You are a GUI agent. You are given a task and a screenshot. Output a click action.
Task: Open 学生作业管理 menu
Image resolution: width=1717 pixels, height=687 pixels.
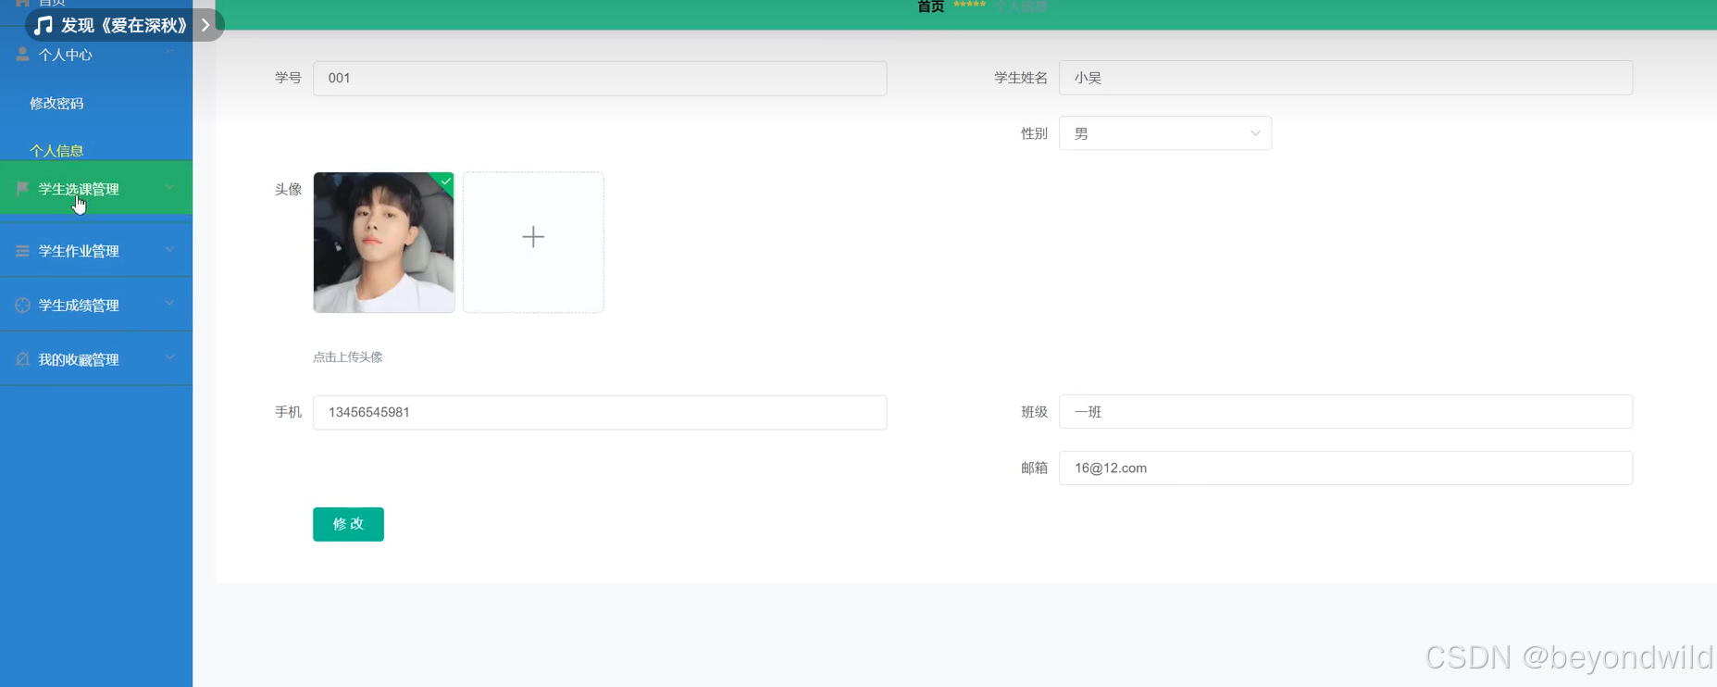click(96, 250)
